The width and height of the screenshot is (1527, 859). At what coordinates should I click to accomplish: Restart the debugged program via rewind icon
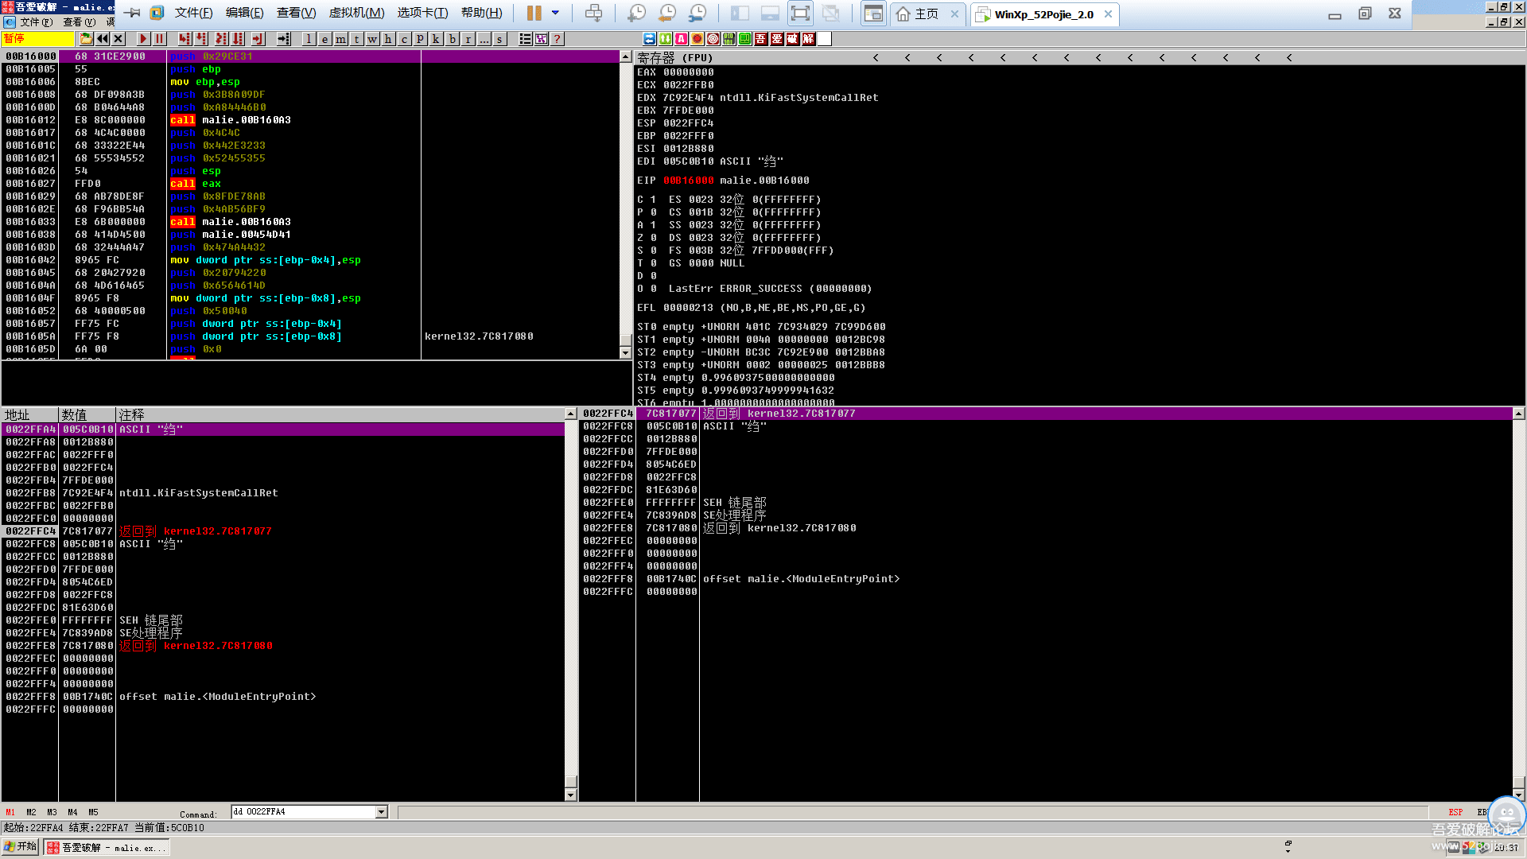103,39
